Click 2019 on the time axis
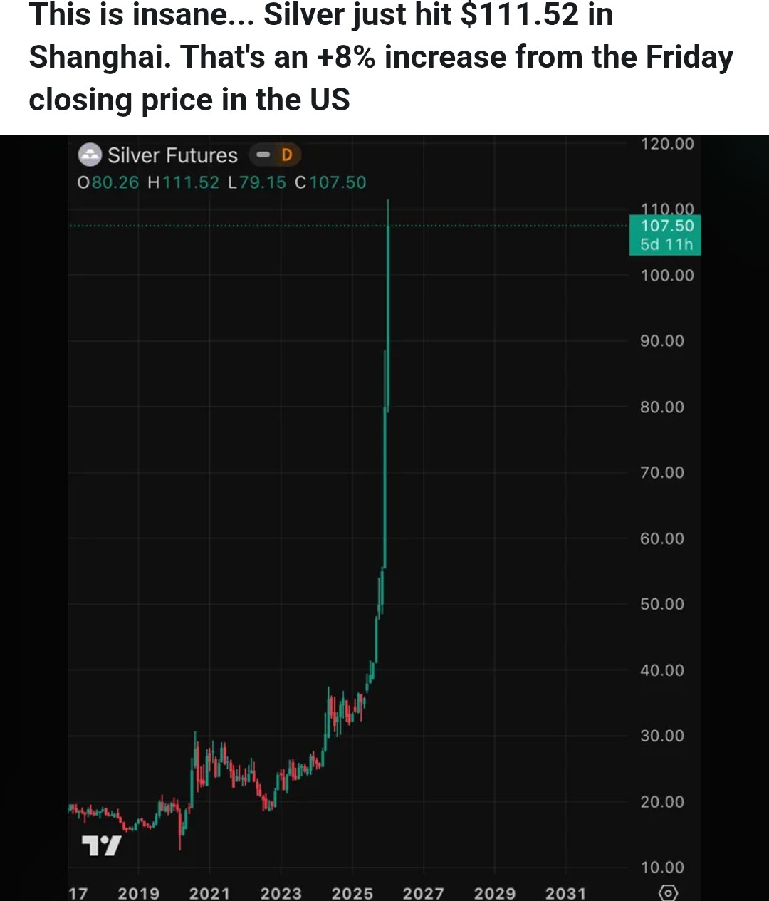 tap(138, 892)
